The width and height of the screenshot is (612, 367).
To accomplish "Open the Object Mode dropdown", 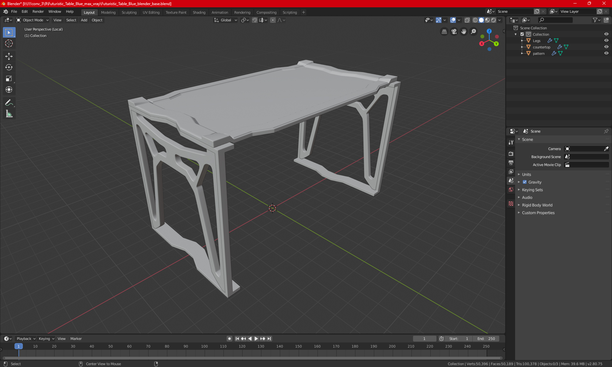I will (x=33, y=20).
